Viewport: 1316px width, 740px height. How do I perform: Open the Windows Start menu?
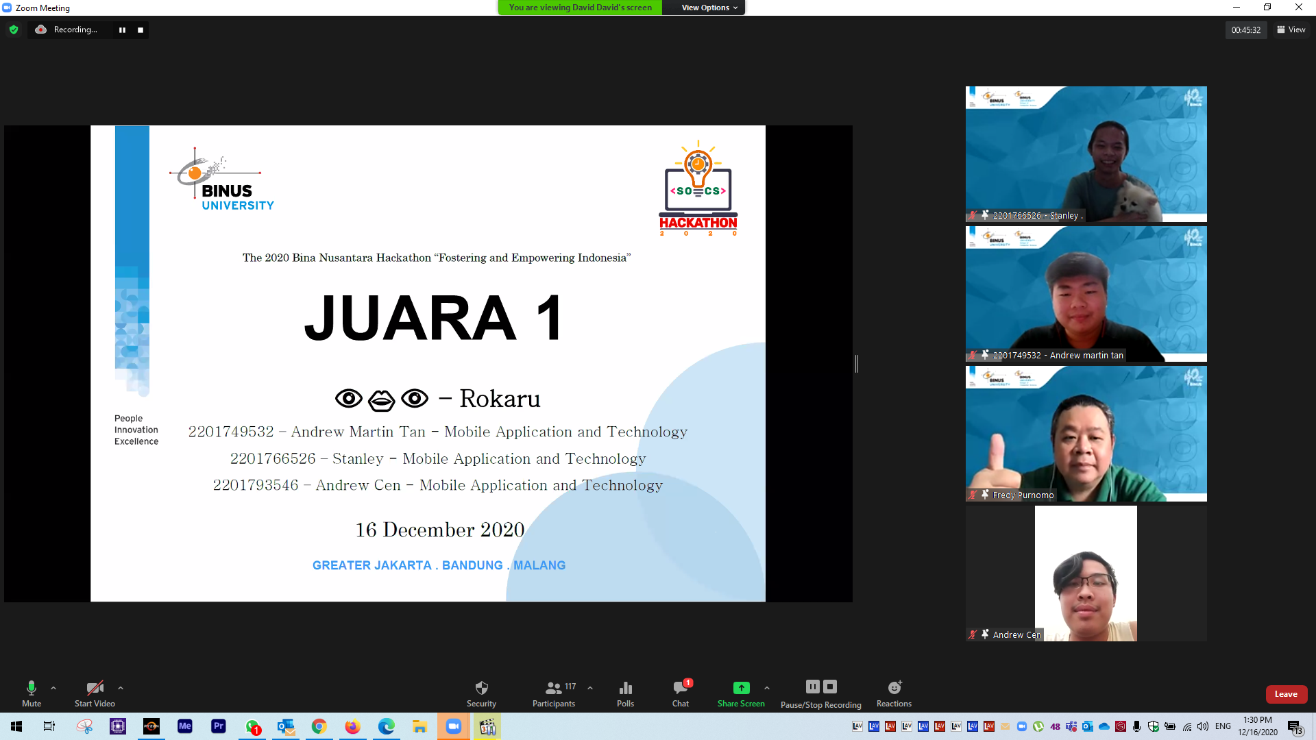pyautogui.click(x=16, y=726)
